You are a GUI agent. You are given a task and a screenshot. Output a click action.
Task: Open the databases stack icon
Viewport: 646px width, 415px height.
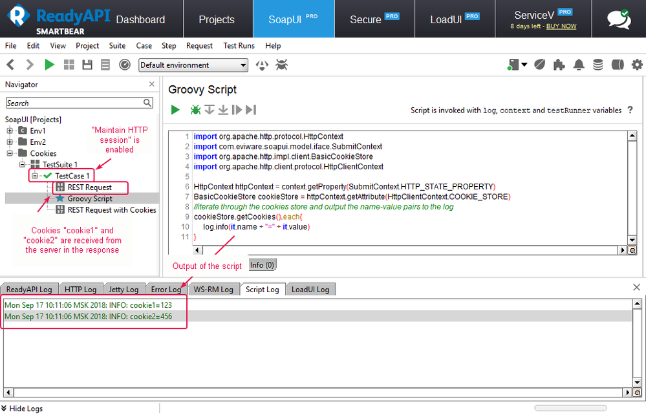598,65
